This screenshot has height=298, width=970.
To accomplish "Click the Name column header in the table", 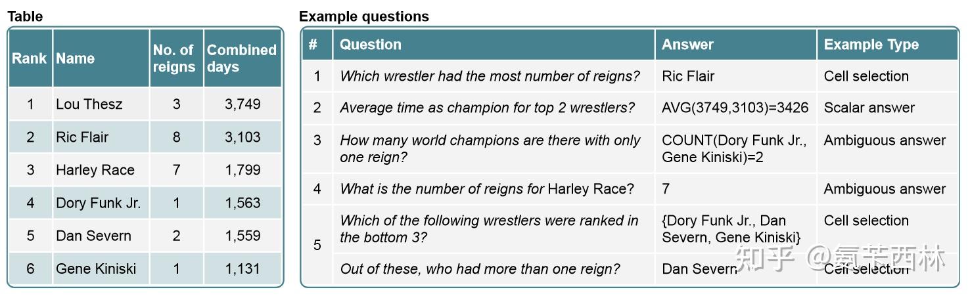I will 76,58.
